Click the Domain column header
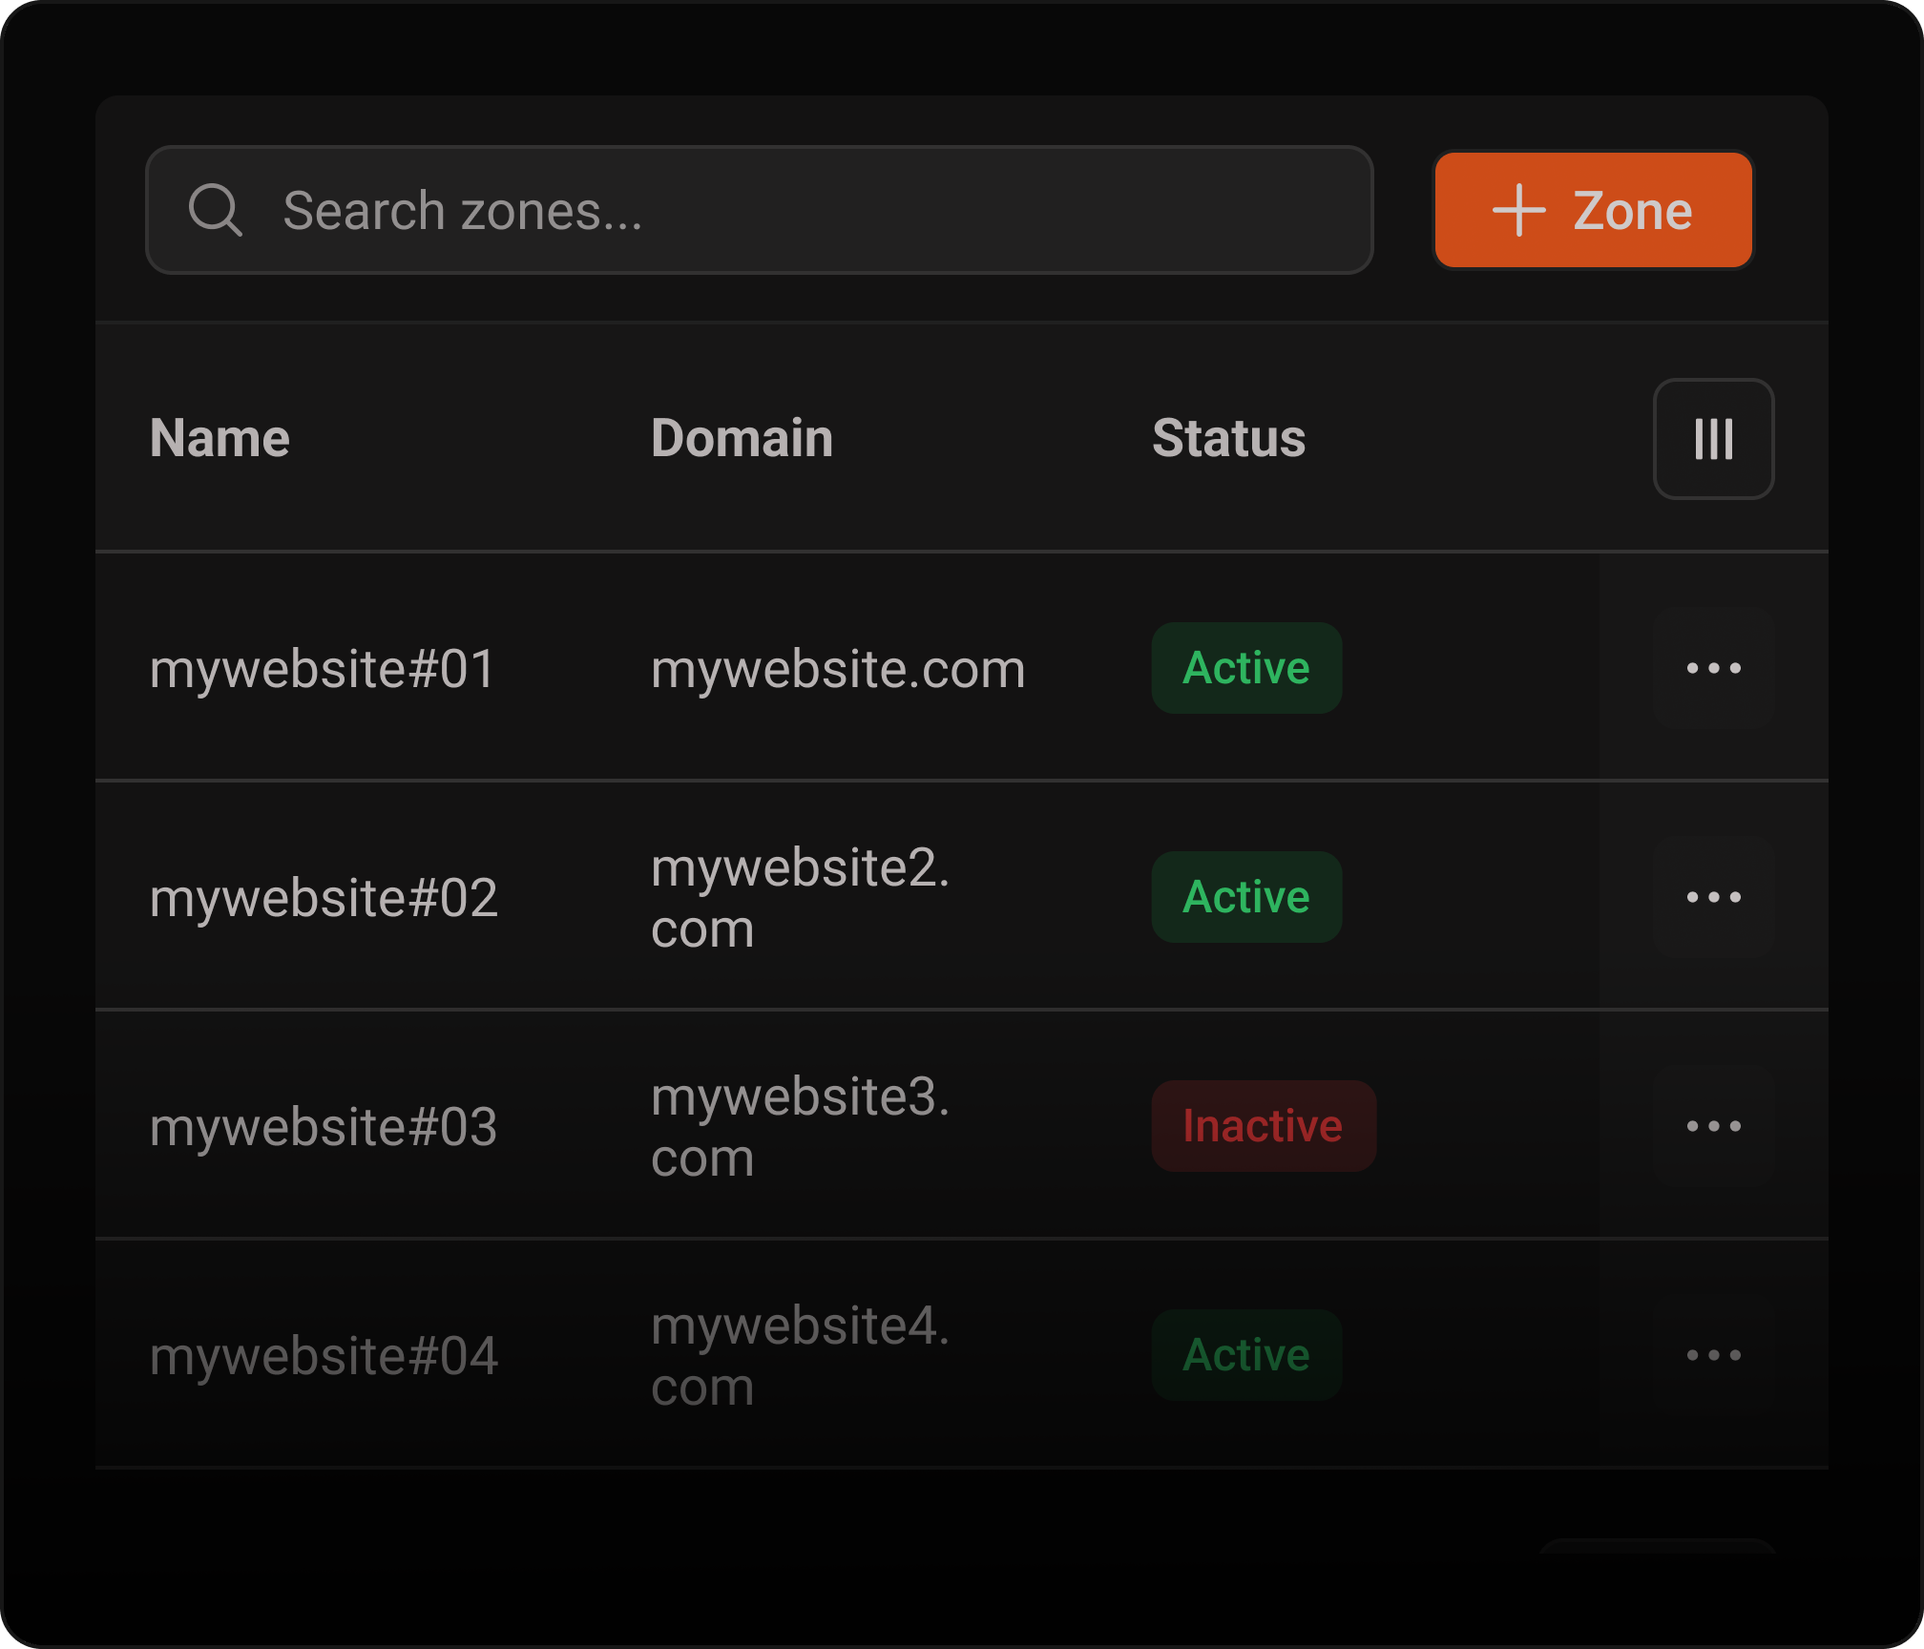The height and width of the screenshot is (1649, 1924). point(742,439)
